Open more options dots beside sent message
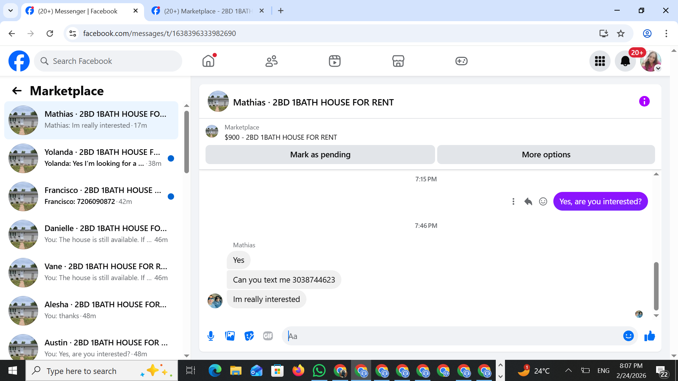The width and height of the screenshot is (678, 381). tap(513, 201)
